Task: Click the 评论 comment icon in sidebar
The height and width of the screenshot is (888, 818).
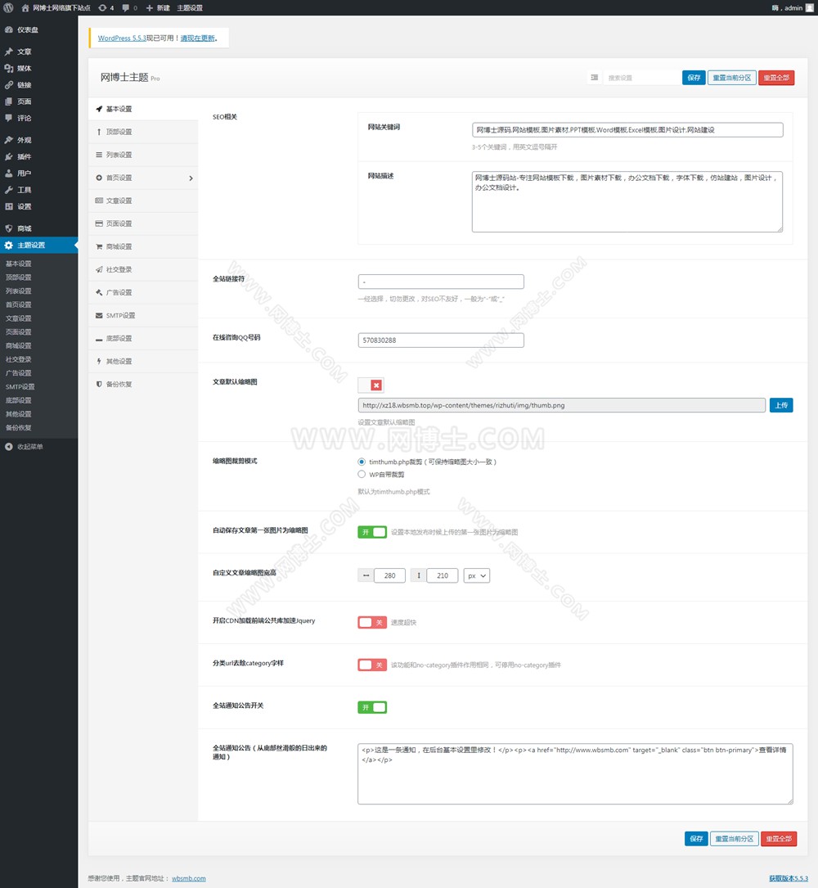Action: pos(8,118)
